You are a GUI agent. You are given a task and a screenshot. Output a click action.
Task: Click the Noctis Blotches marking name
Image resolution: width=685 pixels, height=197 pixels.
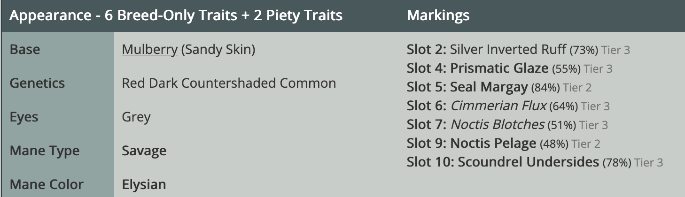coord(497,125)
